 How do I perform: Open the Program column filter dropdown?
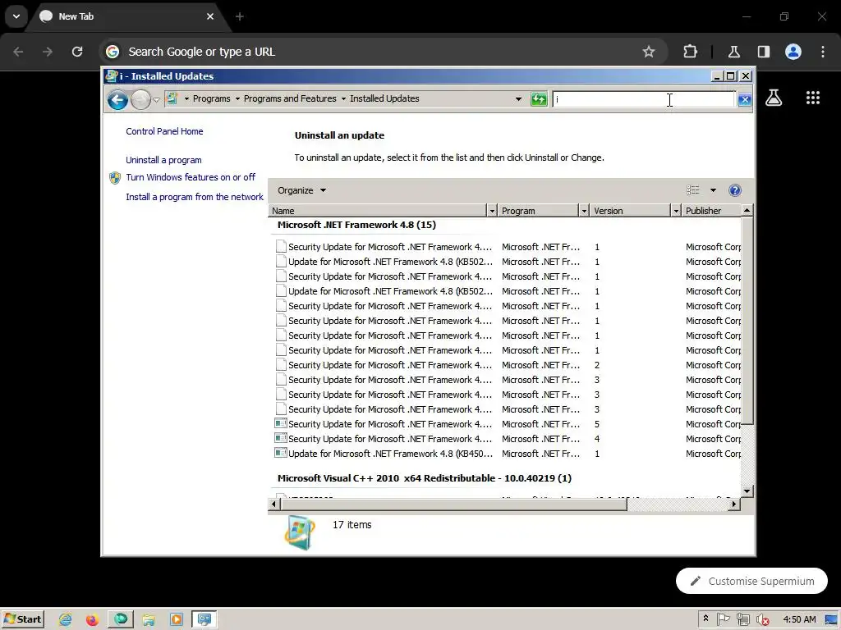pyautogui.click(x=584, y=211)
